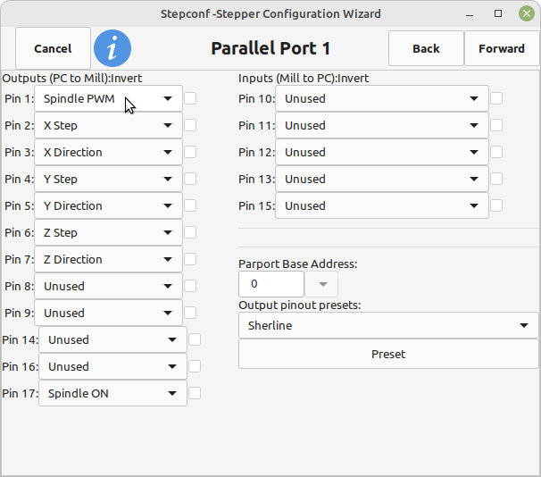Apply pinout with the Preset button
The width and height of the screenshot is (541, 477).
pos(388,354)
